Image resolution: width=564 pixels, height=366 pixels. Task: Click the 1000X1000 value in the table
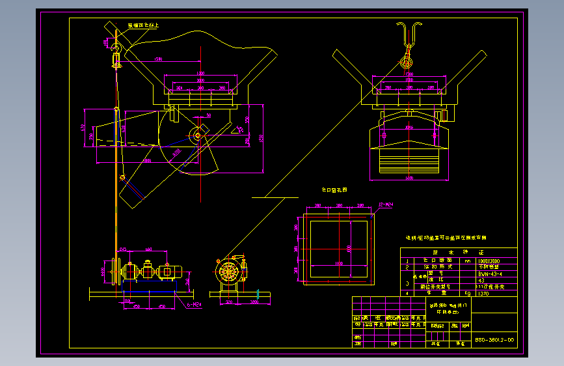point(489,261)
